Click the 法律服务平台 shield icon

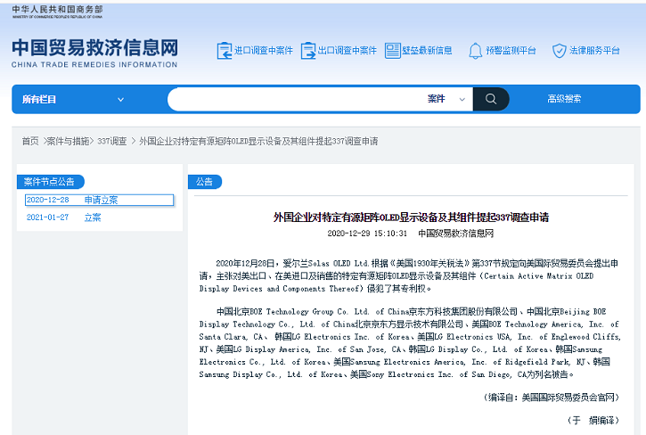[559, 51]
